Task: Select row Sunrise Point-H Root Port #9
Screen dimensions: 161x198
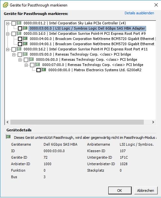Action: [x=85, y=33]
